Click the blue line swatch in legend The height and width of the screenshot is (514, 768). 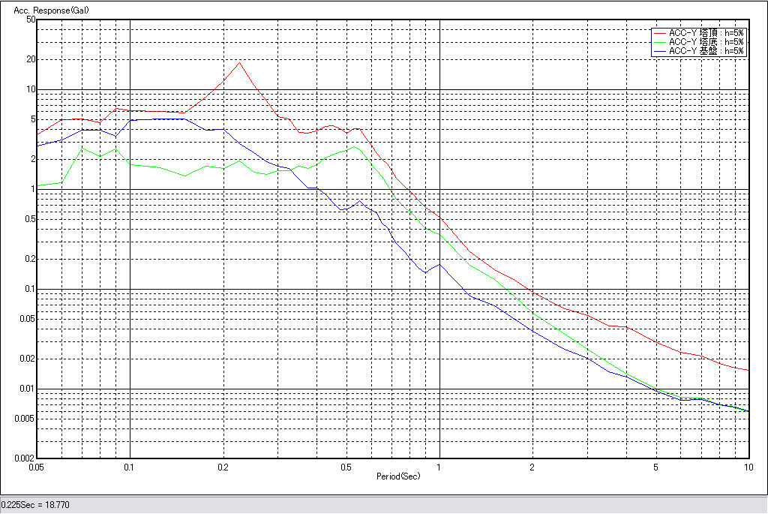point(660,51)
